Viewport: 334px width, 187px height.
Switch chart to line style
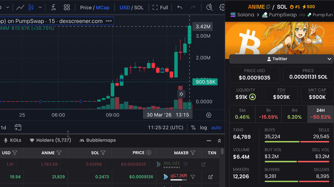pyautogui.click(x=20, y=8)
